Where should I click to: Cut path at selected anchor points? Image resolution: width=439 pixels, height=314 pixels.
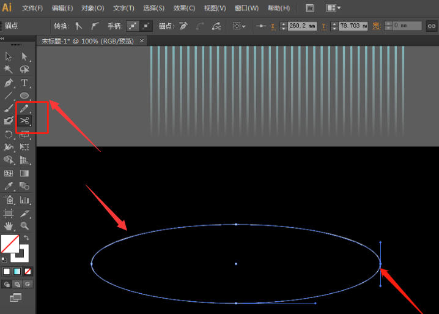(x=216, y=26)
